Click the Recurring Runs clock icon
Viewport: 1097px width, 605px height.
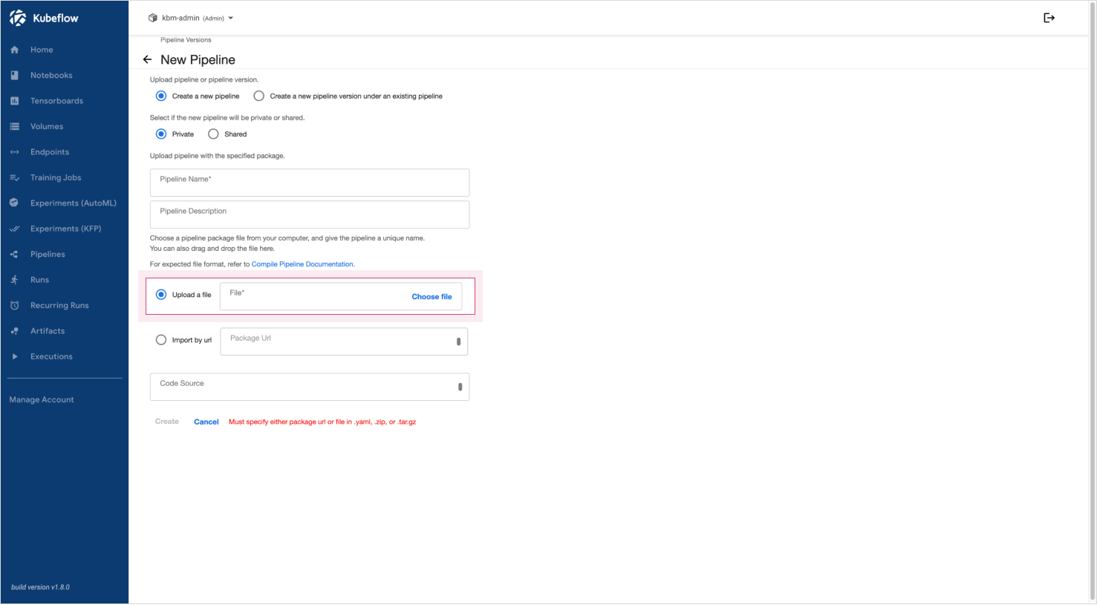click(14, 305)
